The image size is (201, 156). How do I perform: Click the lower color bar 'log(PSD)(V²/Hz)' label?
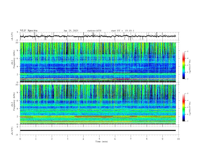(x=190, y=108)
